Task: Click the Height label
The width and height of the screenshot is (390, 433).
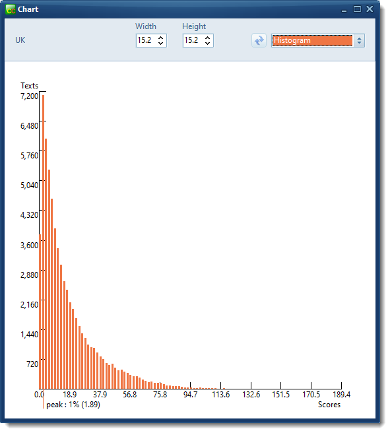Action: point(194,26)
